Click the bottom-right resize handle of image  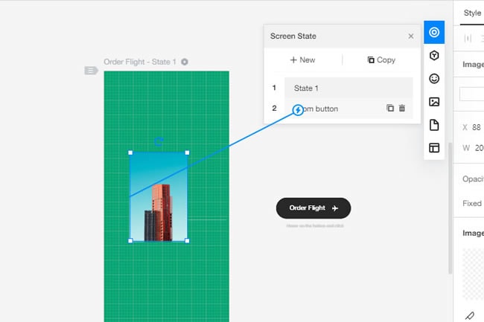click(x=187, y=241)
